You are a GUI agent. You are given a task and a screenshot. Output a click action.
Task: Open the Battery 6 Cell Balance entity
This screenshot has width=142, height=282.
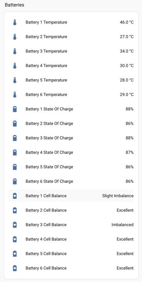tap(71, 268)
